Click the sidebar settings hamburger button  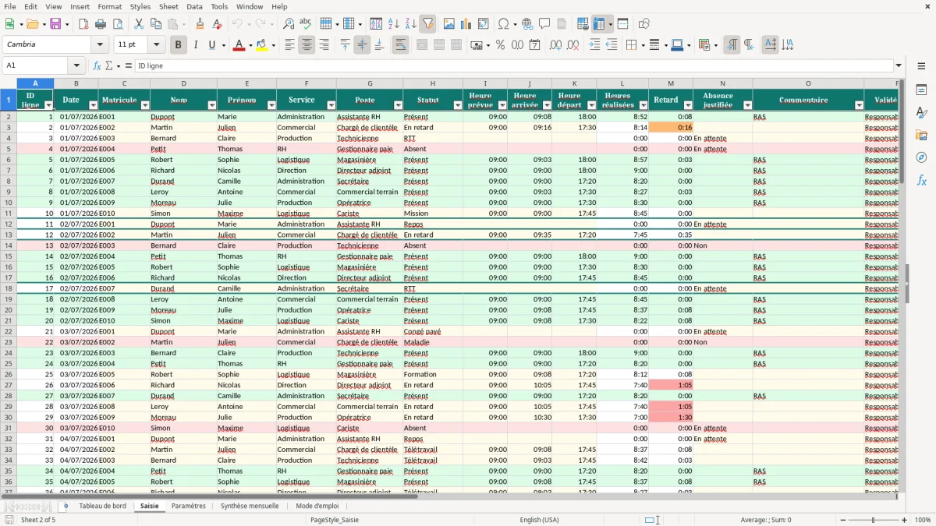(x=921, y=65)
